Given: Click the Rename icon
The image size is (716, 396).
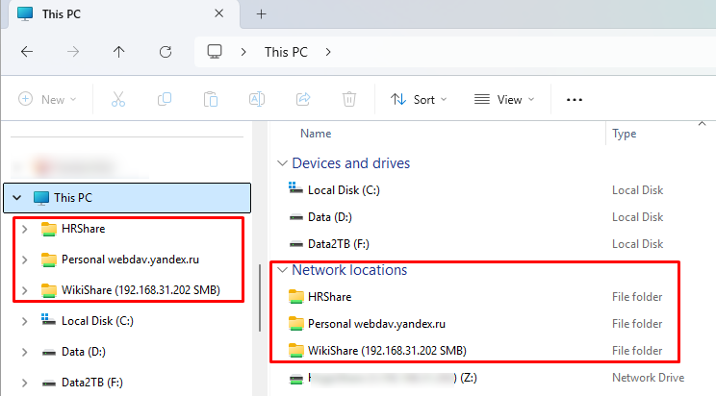Looking at the screenshot, I should click(x=257, y=99).
